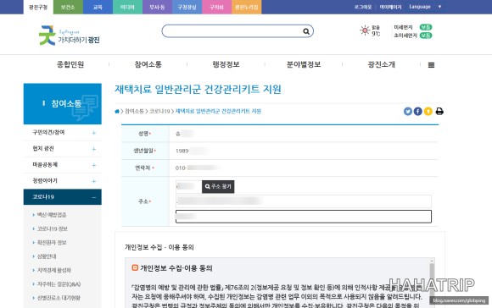Click the printer icon
492x308 pixels.
click(439, 111)
